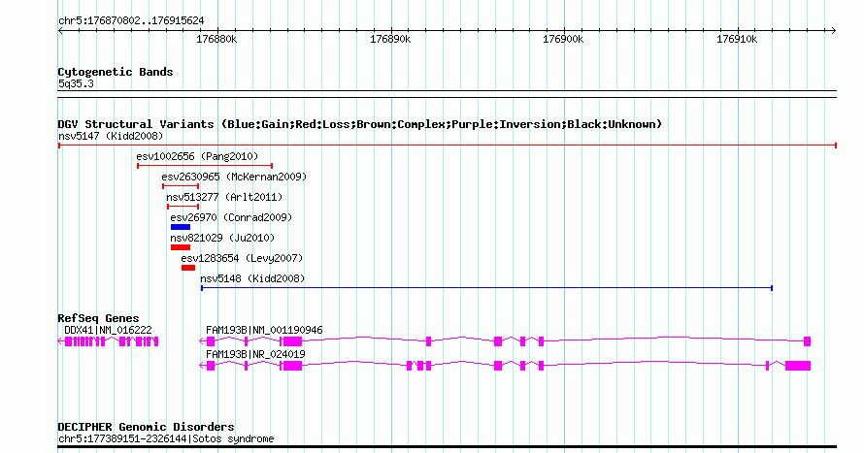Viewport: 864px width, 453px height.
Task: Click the RefSeq Genes track title
Action: click(x=98, y=318)
